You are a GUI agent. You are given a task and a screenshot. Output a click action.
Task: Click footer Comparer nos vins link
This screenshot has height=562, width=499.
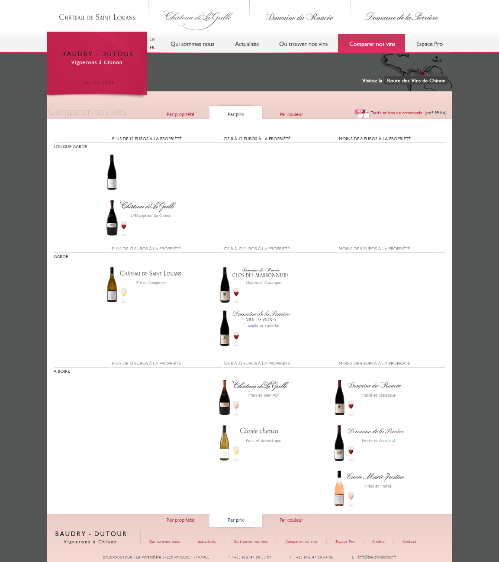tap(302, 542)
